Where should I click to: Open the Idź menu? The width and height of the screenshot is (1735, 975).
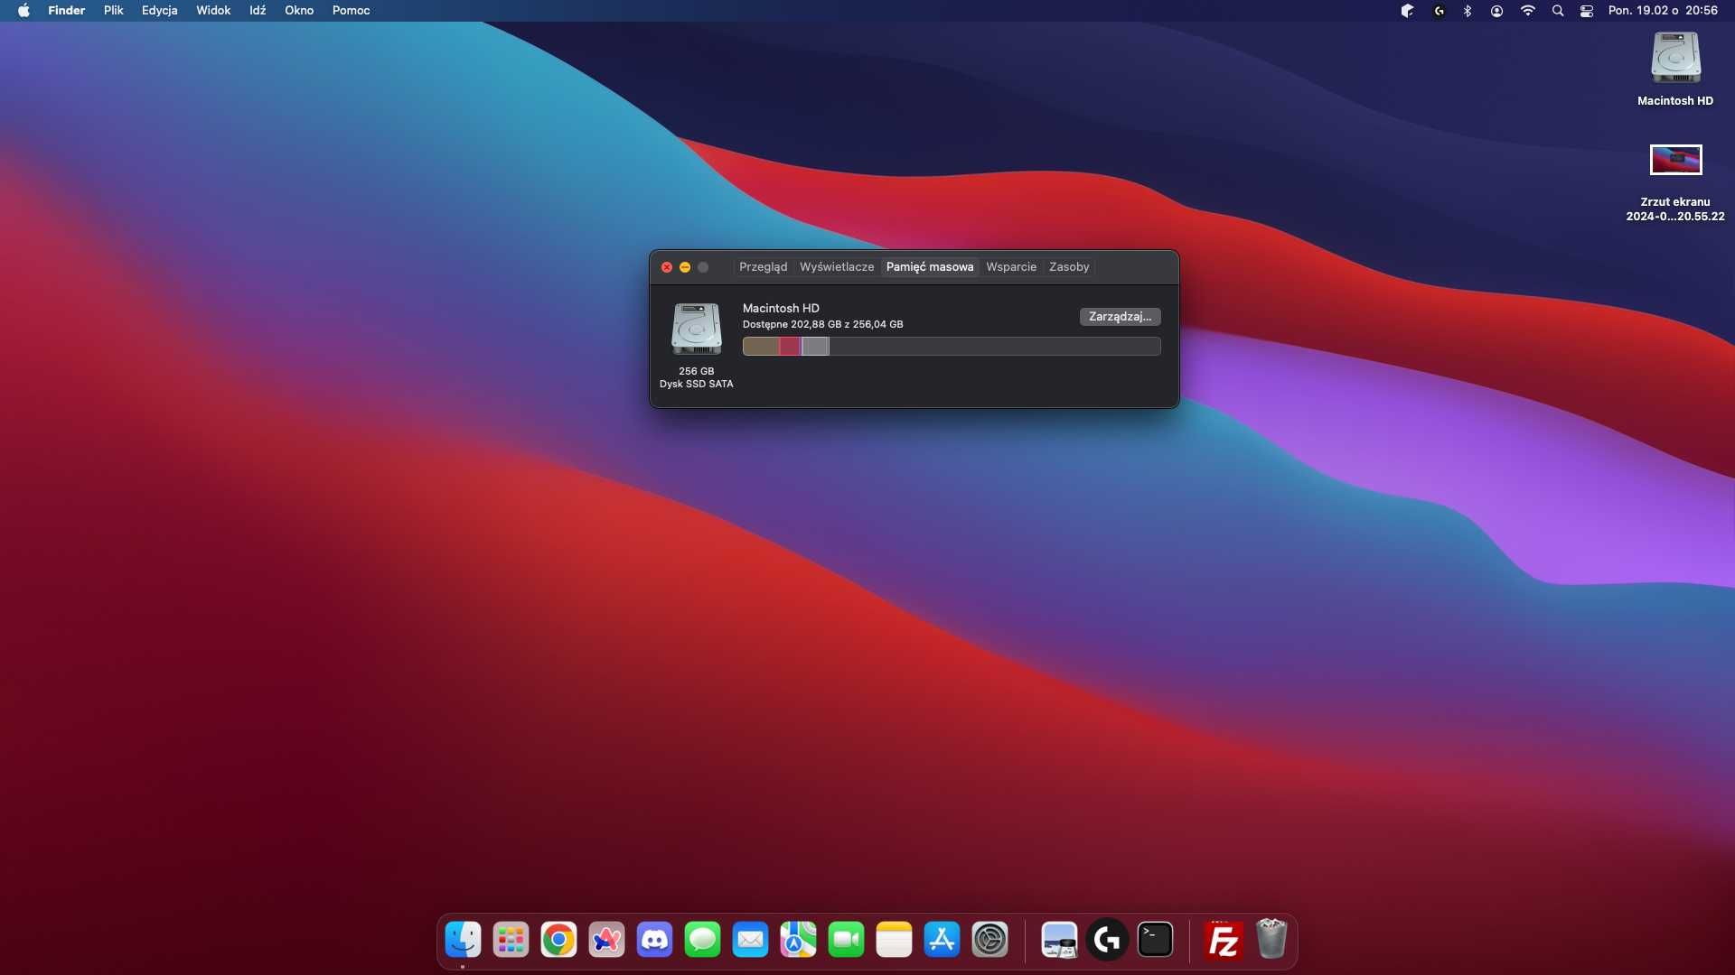pos(258,11)
